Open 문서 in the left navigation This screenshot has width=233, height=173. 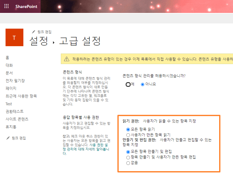[9, 73]
